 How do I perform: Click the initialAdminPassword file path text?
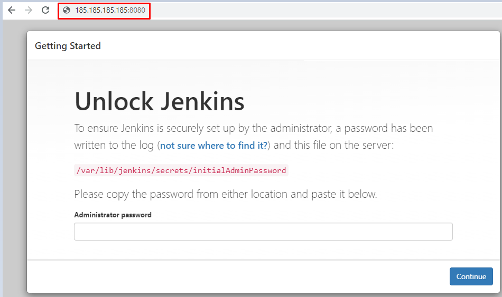pos(181,170)
